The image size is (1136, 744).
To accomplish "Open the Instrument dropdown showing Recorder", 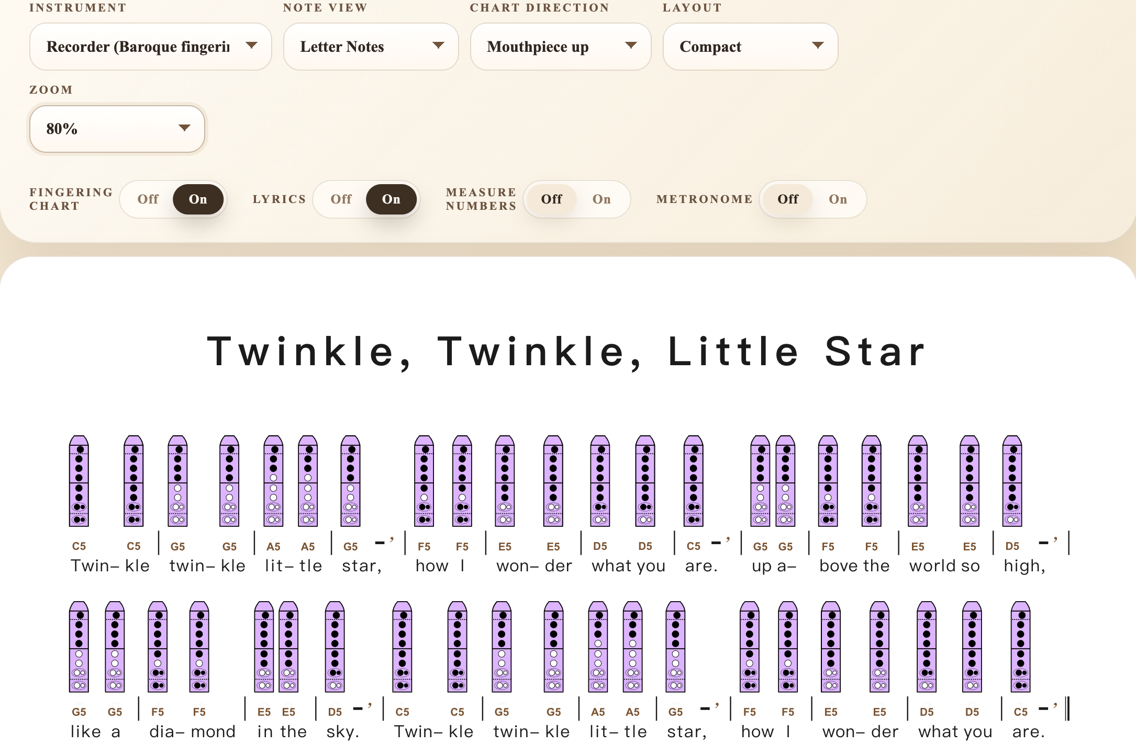I will [151, 47].
